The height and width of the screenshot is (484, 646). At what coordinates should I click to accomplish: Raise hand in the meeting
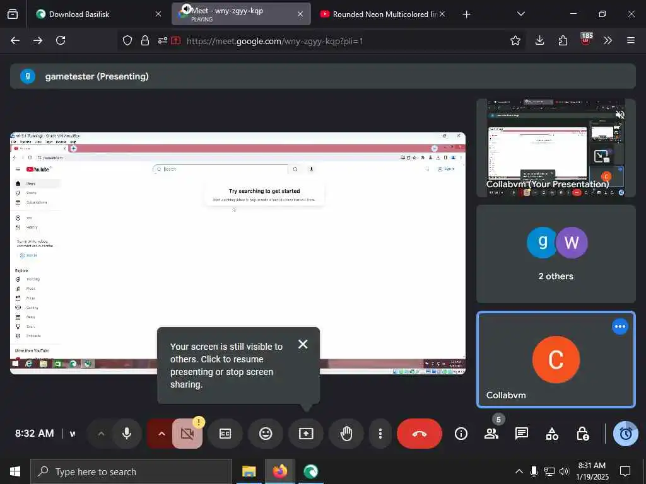346,434
